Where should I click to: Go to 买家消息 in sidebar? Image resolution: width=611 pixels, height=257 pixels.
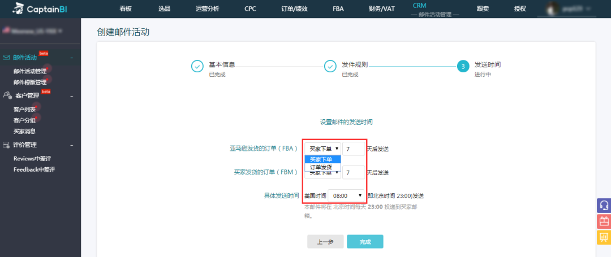24,131
